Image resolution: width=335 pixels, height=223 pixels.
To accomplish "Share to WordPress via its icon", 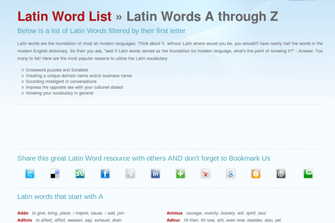I will [281, 174].
